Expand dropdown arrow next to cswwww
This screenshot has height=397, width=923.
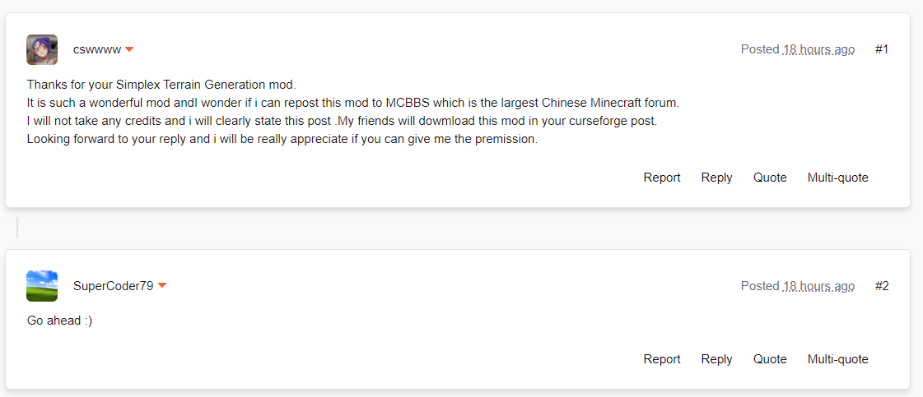click(129, 50)
